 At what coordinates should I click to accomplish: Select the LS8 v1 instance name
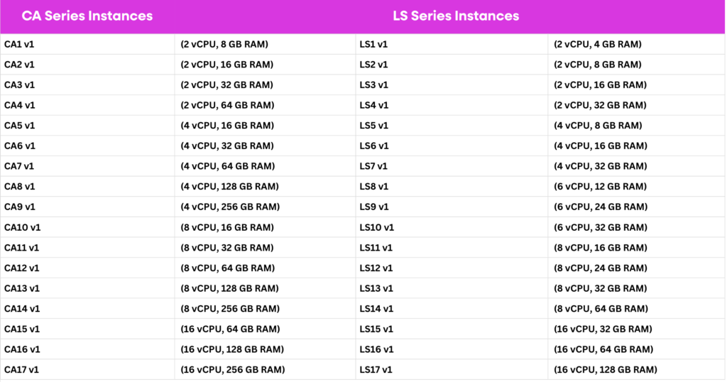pyautogui.click(x=373, y=187)
